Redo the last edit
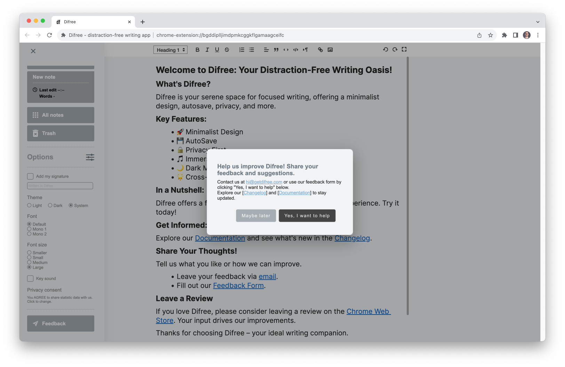 click(x=395, y=49)
